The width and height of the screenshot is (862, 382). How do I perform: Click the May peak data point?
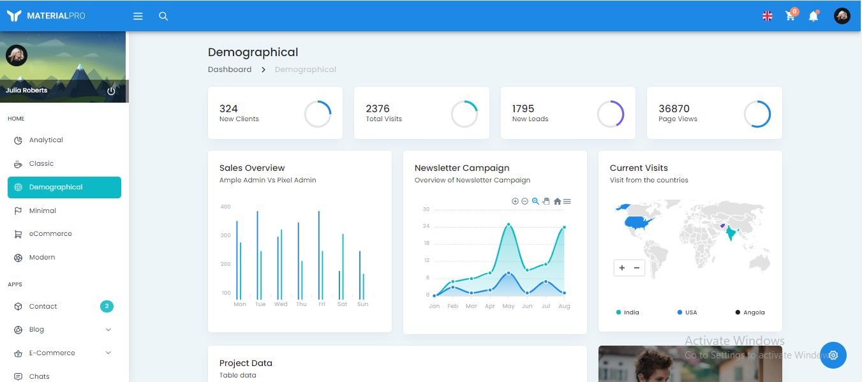(x=509, y=224)
